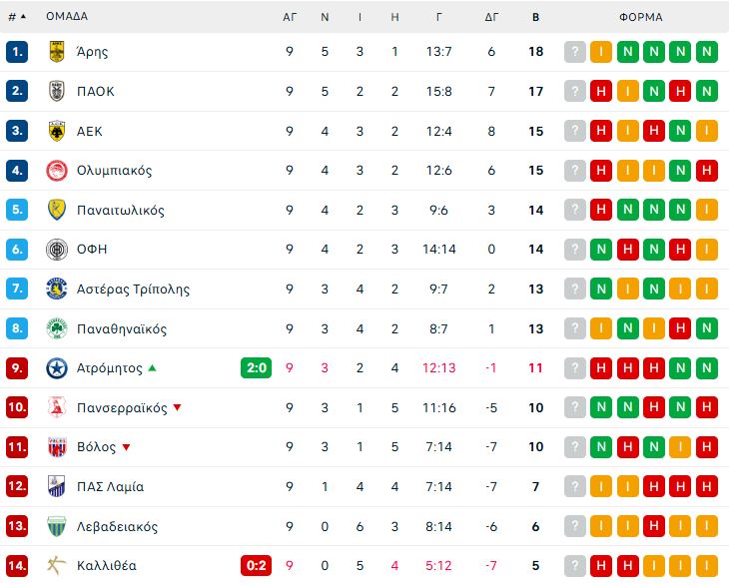
Task: Select the Ατρόμητος blue star logo
Action: 57,368
